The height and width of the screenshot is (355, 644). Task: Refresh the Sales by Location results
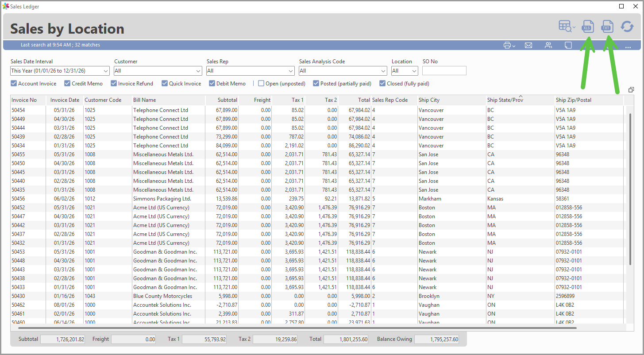(x=627, y=27)
